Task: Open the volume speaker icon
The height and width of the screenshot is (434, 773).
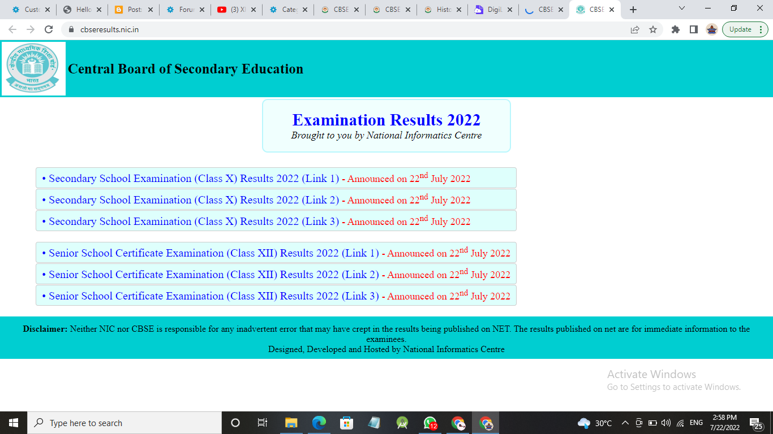Action: [666, 423]
